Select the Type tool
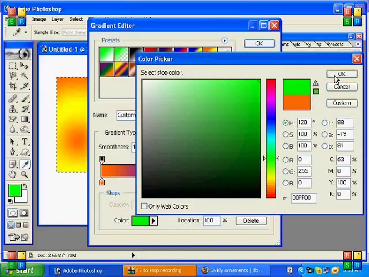Screen dimensions: 369x277 tap(25, 141)
